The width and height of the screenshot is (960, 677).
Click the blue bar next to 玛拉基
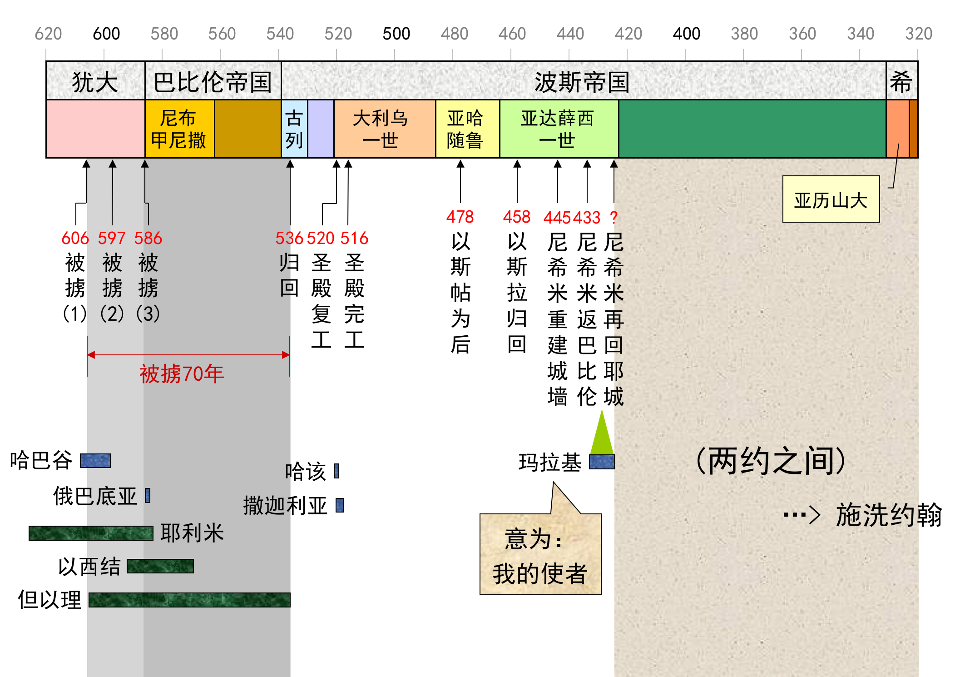[x=602, y=462]
